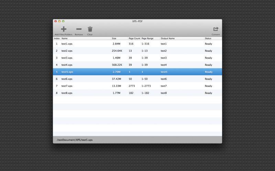Click the Page Count column header
The width and height of the screenshot is (275, 171).
coord(134,38)
